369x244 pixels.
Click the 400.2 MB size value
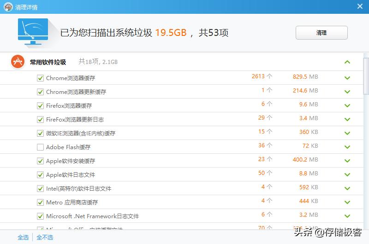pos(305,160)
